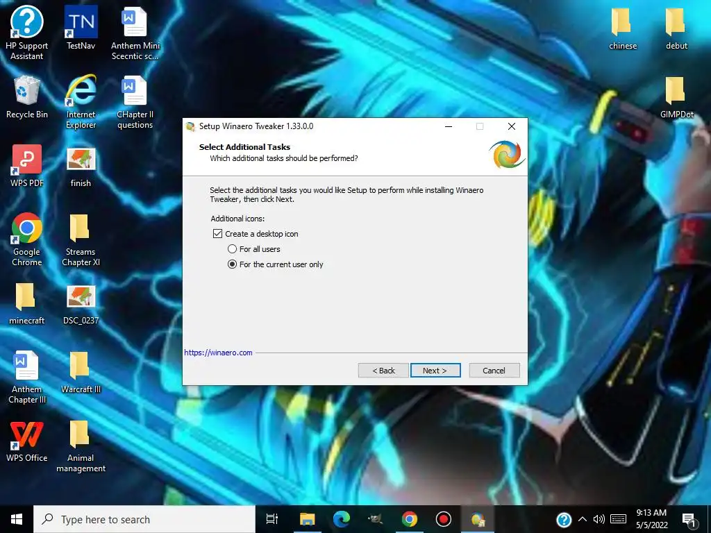Open Microsoft Edge from taskbar
This screenshot has width=711, height=533.
(342, 519)
